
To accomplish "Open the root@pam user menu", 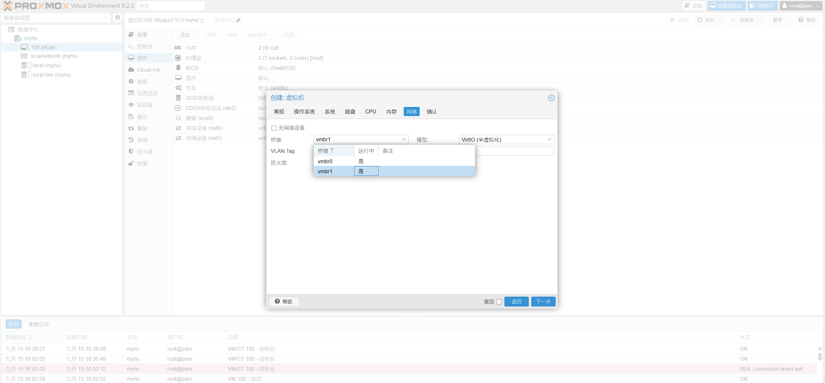I will pos(801,5).
